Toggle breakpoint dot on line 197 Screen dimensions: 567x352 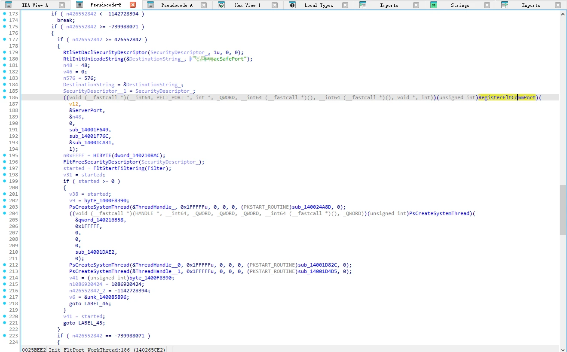4,168
